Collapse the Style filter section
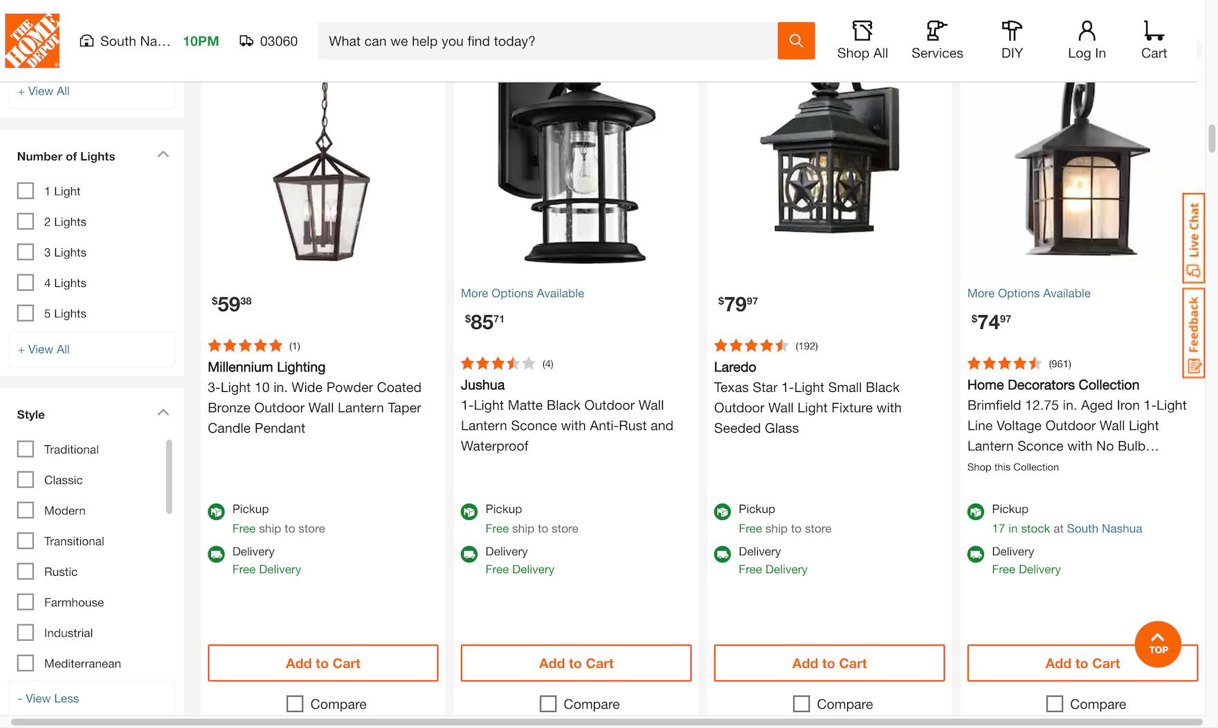The image size is (1218, 728). (x=163, y=413)
